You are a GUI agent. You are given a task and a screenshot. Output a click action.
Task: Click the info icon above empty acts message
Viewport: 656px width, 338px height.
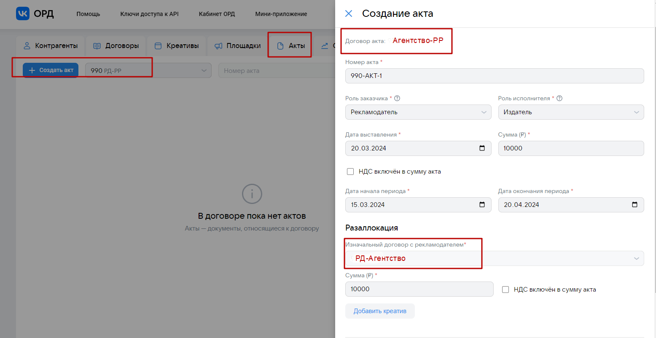coord(252,194)
